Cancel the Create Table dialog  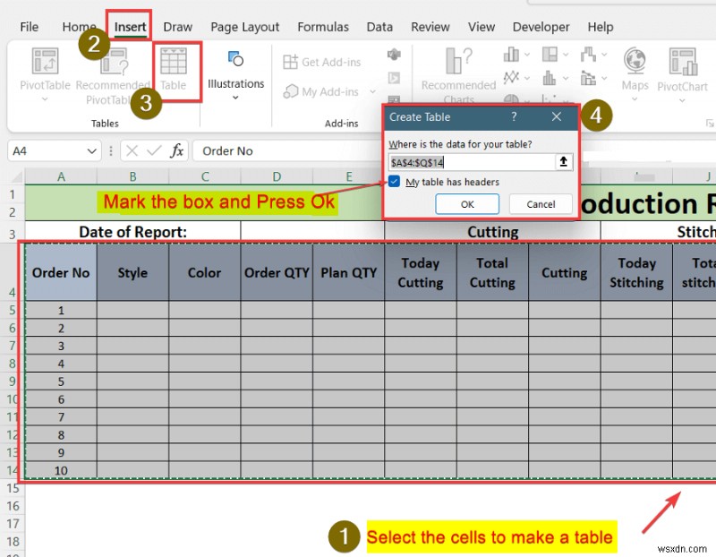tap(540, 204)
